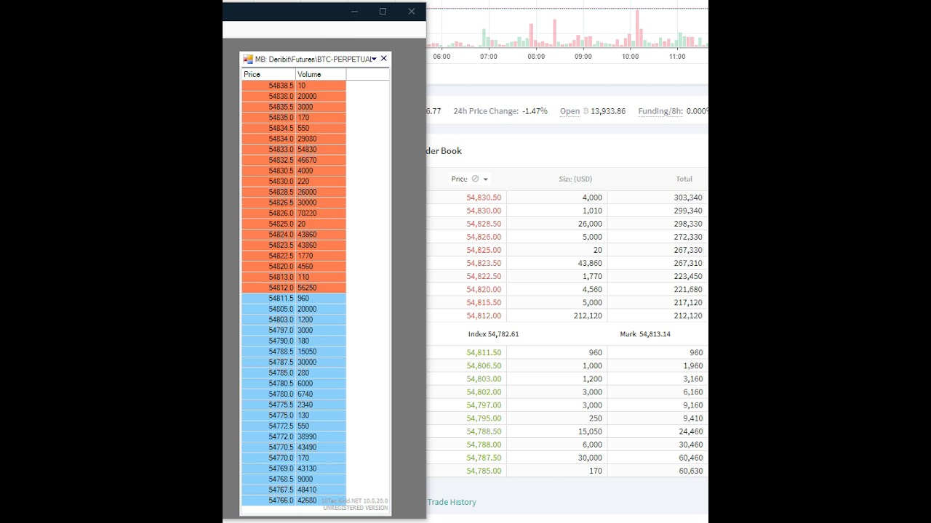This screenshot has width=931, height=523.
Task: Minimize the outer application window
Action: click(355, 12)
